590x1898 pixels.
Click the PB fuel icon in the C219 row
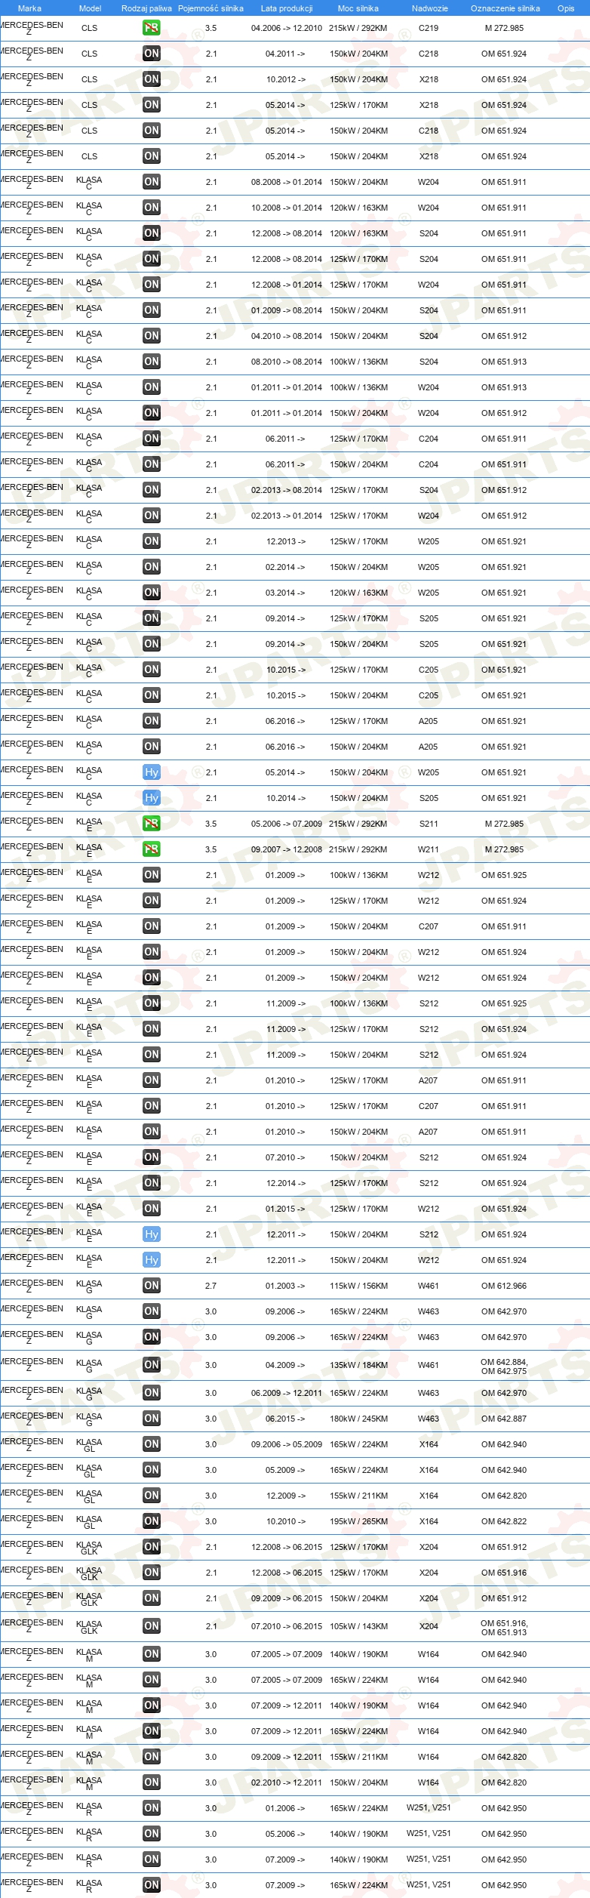tap(152, 28)
